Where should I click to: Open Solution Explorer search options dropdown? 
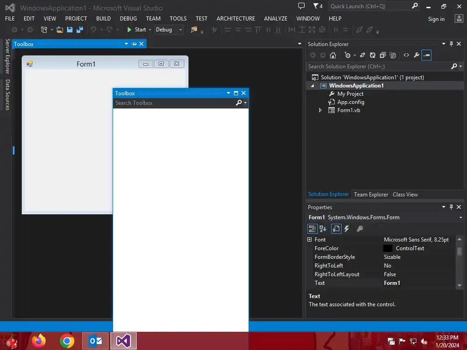click(x=461, y=67)
